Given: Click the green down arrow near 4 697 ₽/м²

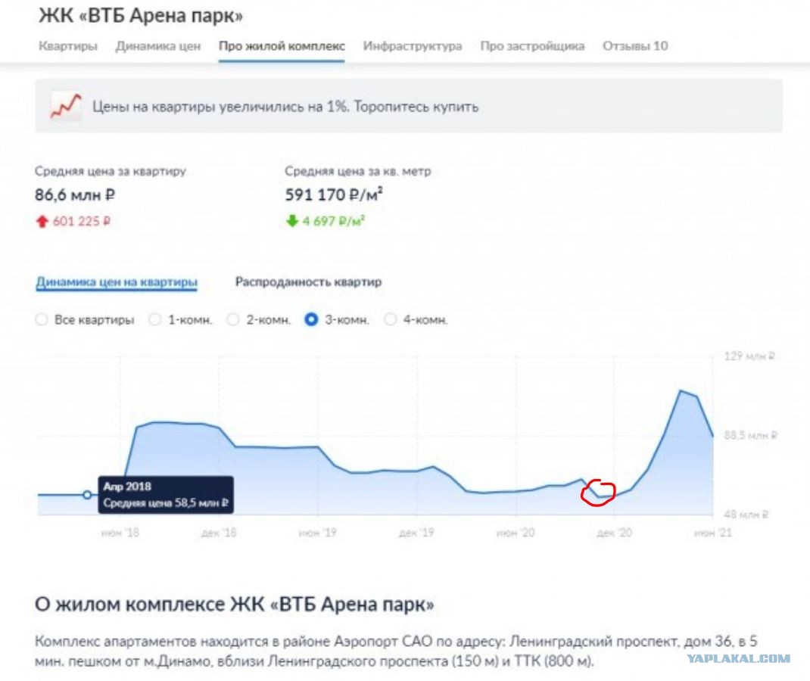Looking at the screenshot, I should coord(292,221).
